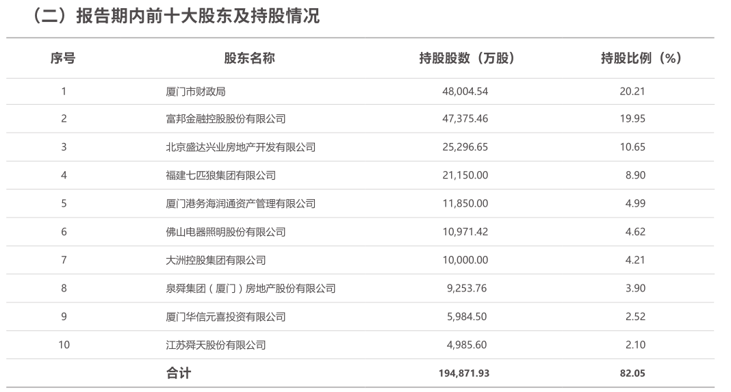This screenshot has height=392, width=731.
Task: Click the value 11,850.00
Action: click(x=465, y=204)
